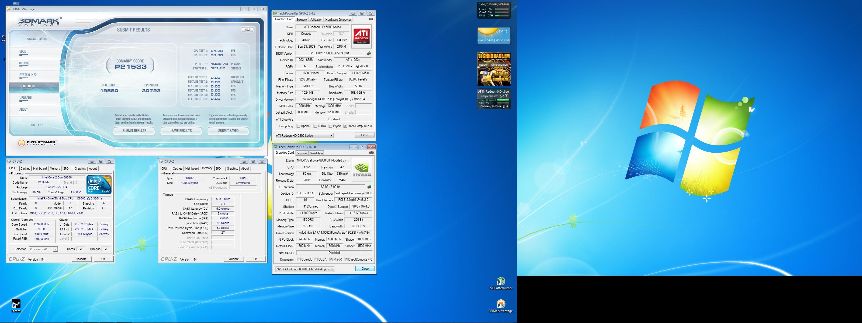This screenshot has width=862, height=323.
Task: Click the camera icon in GPU-Z 0.4.2
Action: (371, 19)
